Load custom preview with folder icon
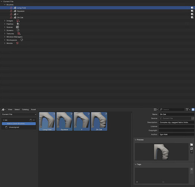The width and height of the screenshot is (195, 187). (192, 144)
